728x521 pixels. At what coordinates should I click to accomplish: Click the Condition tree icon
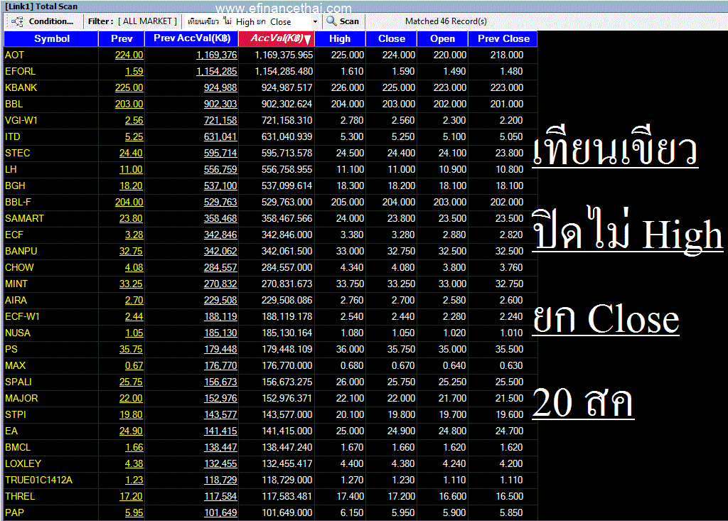tap(17, 21)
